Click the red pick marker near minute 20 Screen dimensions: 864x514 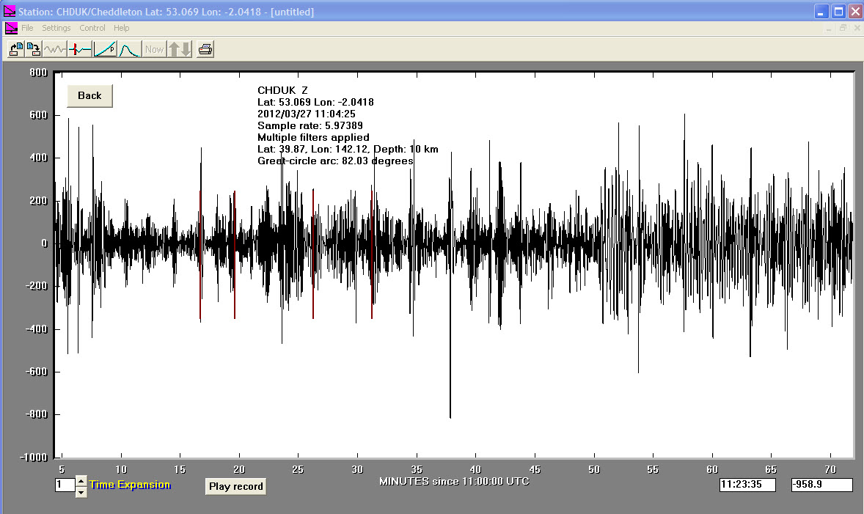click(x=235, y=255)
